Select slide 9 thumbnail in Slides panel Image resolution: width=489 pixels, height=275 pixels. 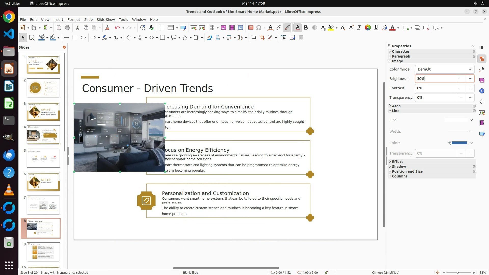(43, 252)
